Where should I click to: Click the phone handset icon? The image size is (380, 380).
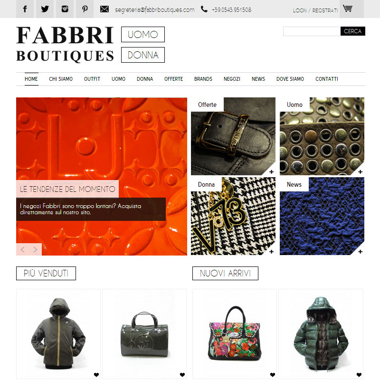[x=204, y=9]
